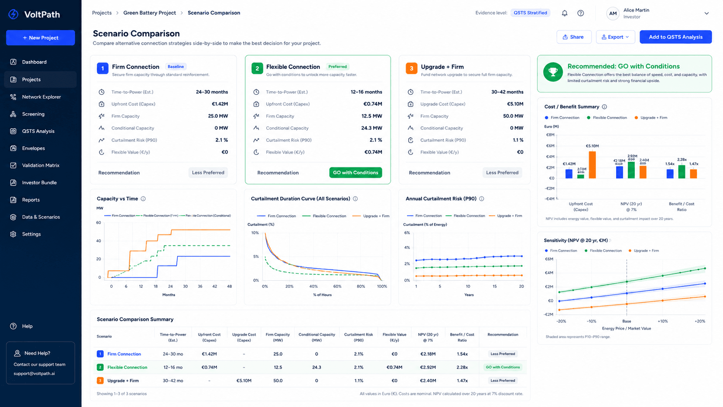The image size is (723, 407).
Task: Click Less Preferred button in Upgrade + Firm card
Action: 502,173
